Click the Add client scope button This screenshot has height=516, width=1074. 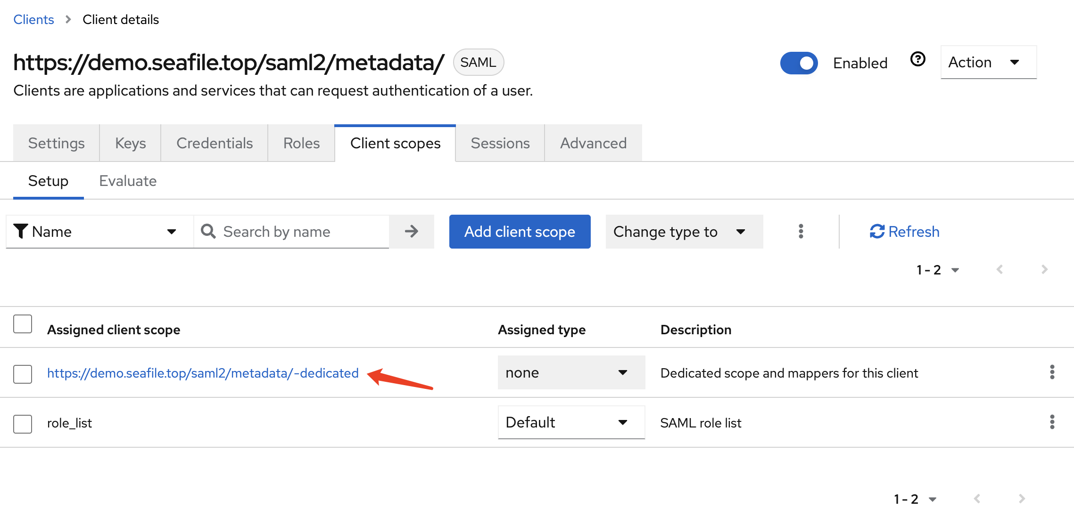(x=520, y=231)
